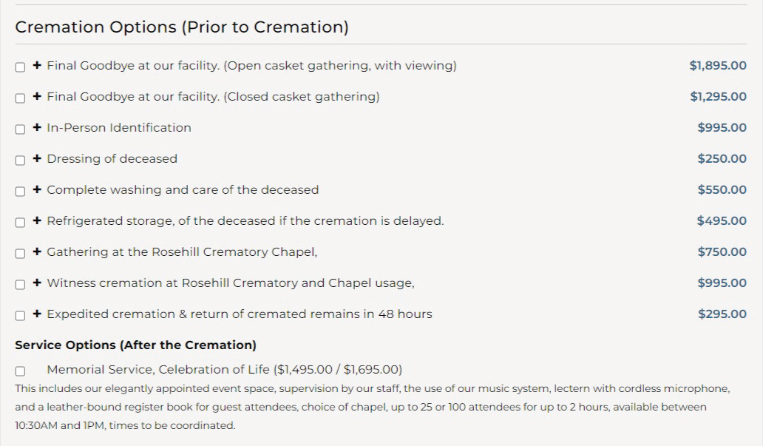Expand the Complete washing and care details
Screen dimensions: 763x446
tap(37, 189)
